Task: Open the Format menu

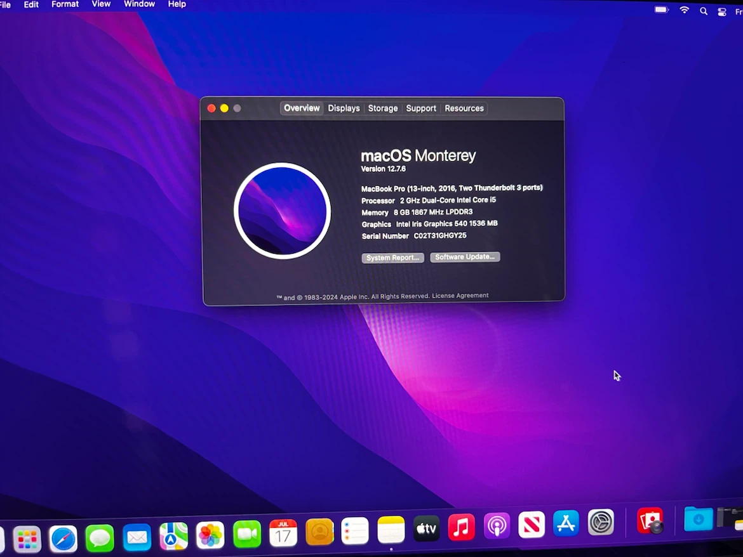Action: [x=65, y=4]
